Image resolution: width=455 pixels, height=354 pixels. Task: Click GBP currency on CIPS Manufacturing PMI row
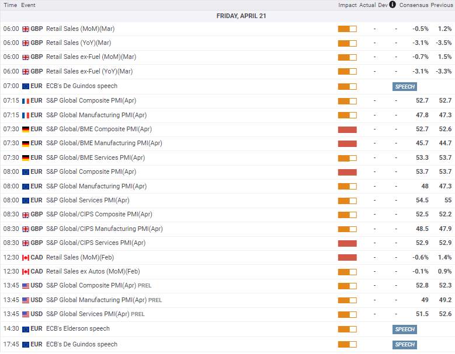point(37,229)
